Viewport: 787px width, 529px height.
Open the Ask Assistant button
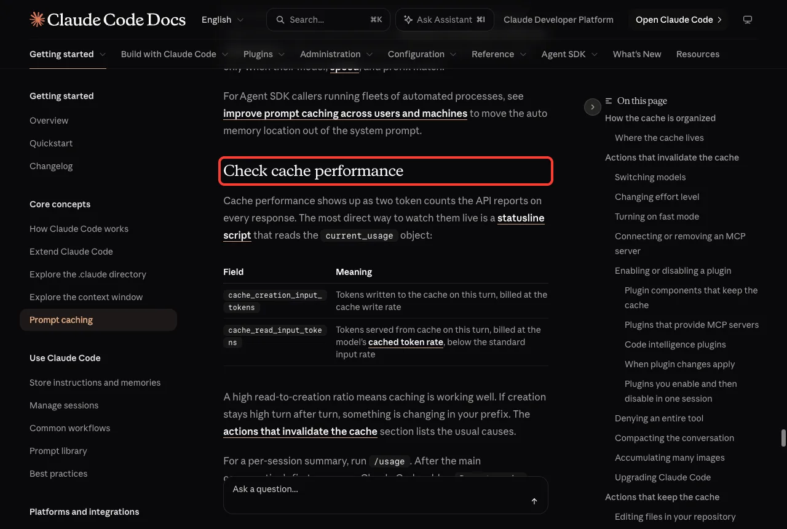tap(445, 20)
